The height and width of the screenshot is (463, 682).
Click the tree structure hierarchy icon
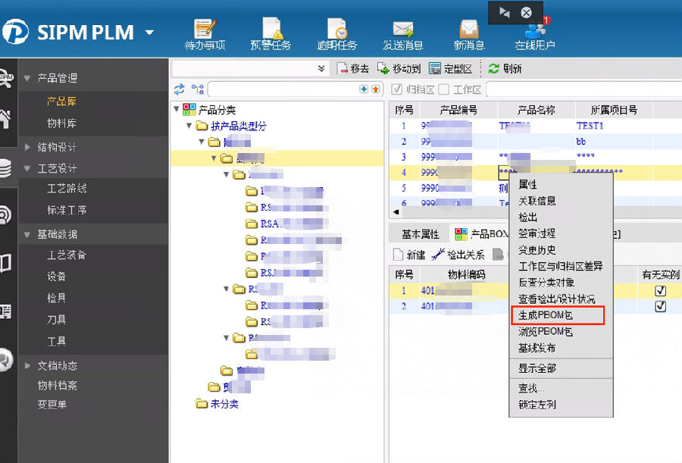coord(198,89)
